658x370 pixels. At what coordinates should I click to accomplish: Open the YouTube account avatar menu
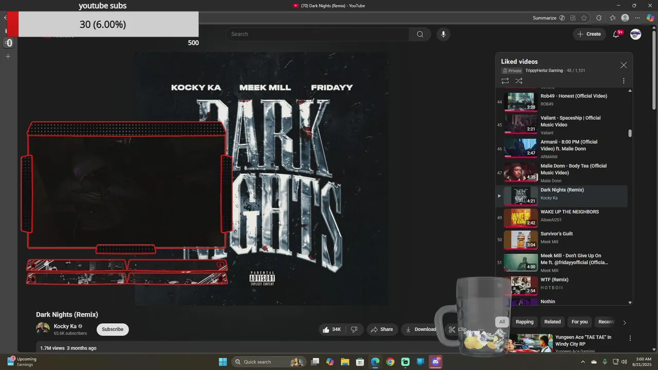pos(636,34)
